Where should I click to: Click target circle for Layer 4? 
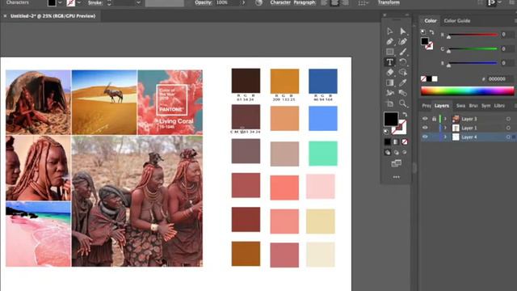(508, 137)
